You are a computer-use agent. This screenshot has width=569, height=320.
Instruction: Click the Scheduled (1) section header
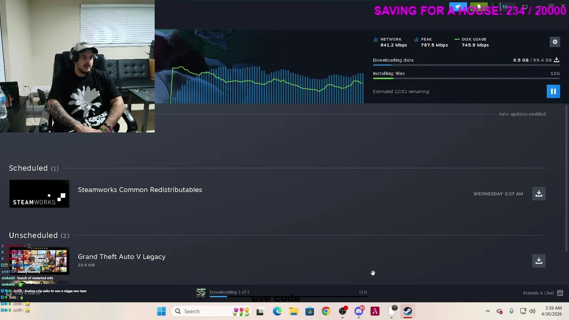pyautogui.click(x=34, y=168)
